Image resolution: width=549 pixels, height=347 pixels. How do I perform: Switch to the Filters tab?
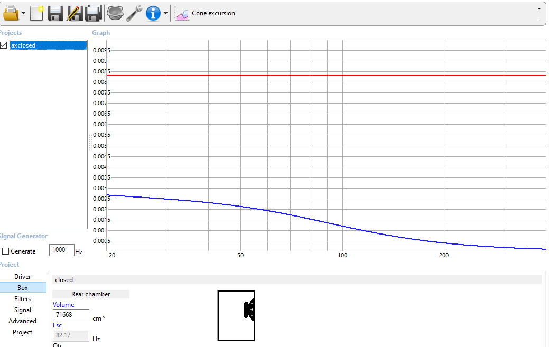[23, 299]
